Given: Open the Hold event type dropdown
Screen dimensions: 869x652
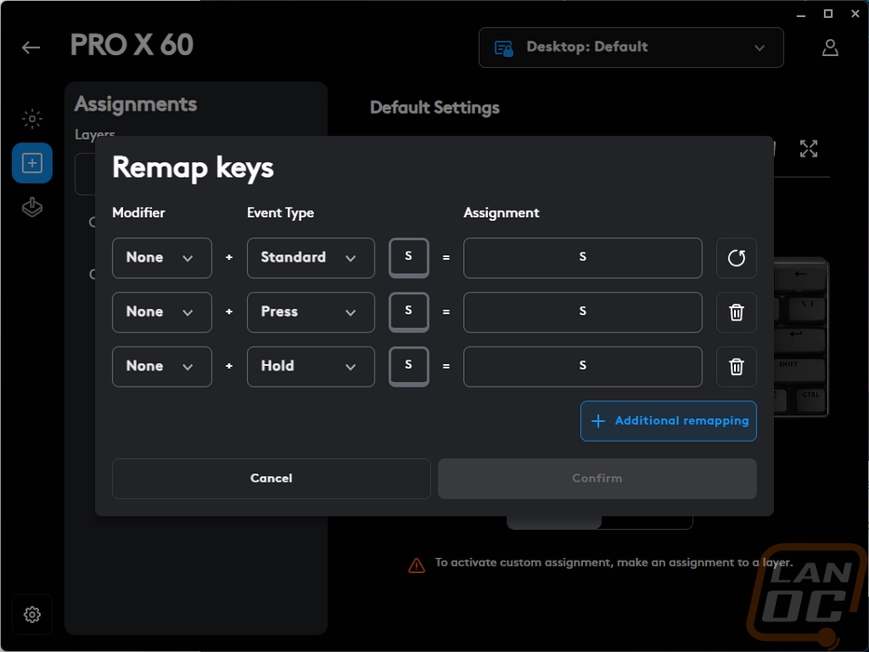Looking at the screenshot, I should [x=310, y=366].
